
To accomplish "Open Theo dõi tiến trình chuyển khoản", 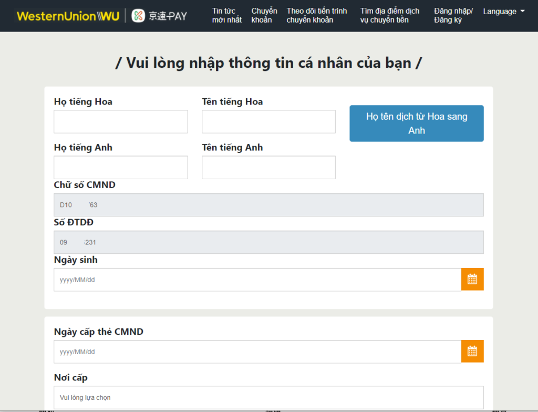I will [x=317, y=15].
